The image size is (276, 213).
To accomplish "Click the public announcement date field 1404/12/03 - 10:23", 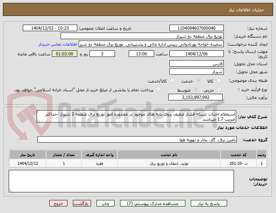I will (50, 28).
